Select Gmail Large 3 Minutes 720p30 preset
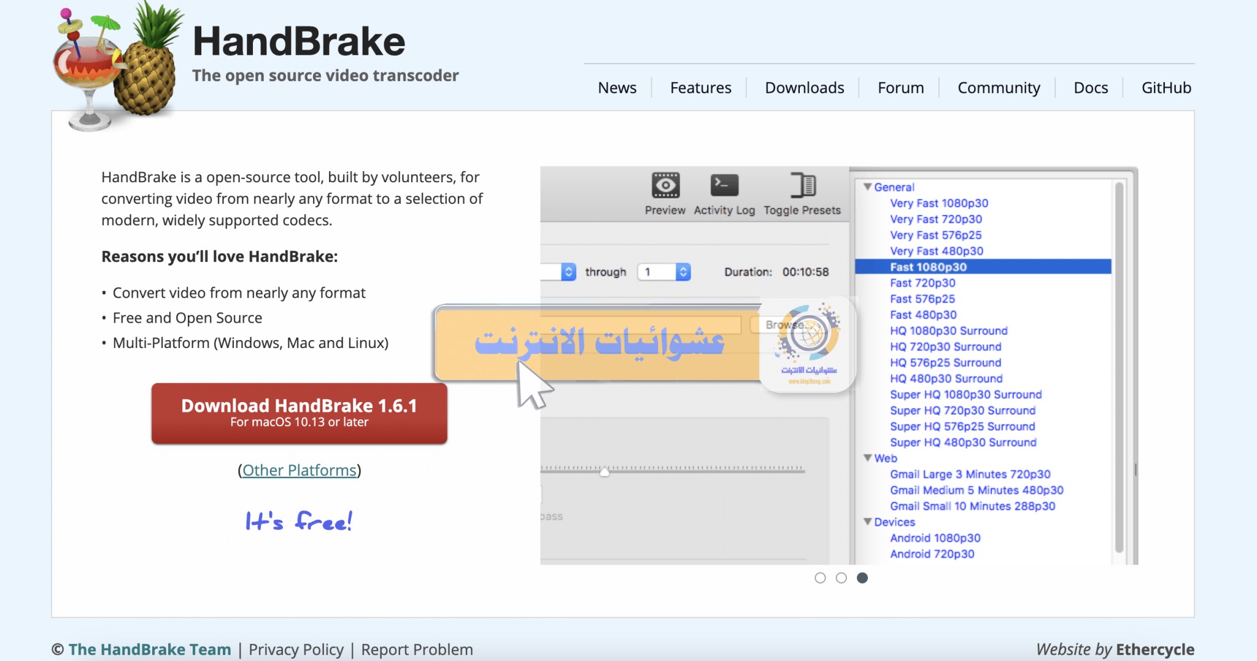 coord(970,474)
